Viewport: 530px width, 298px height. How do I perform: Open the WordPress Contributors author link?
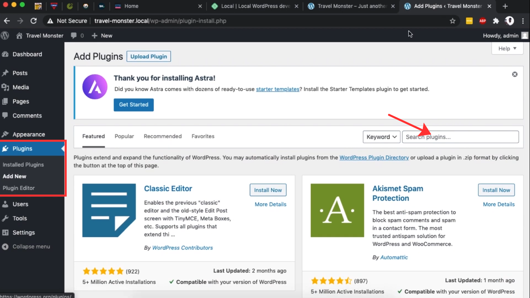tap(182, 248)
